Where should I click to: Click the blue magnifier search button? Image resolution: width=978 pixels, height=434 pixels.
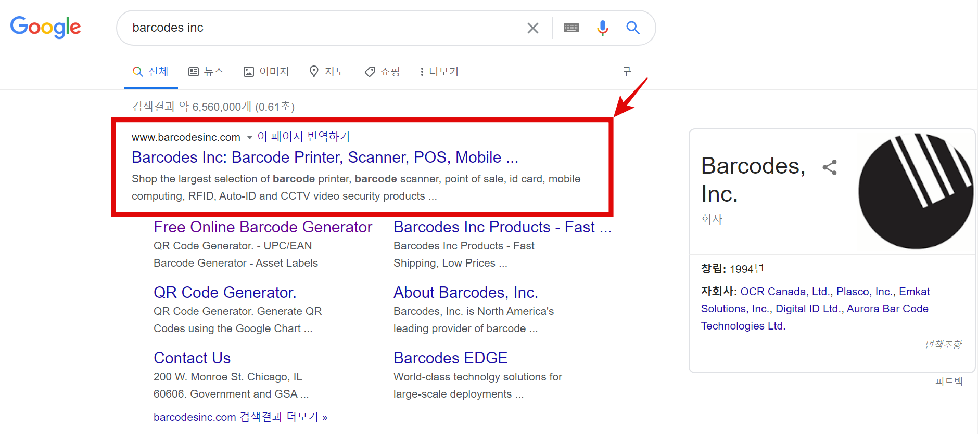[x=633, y=28]
